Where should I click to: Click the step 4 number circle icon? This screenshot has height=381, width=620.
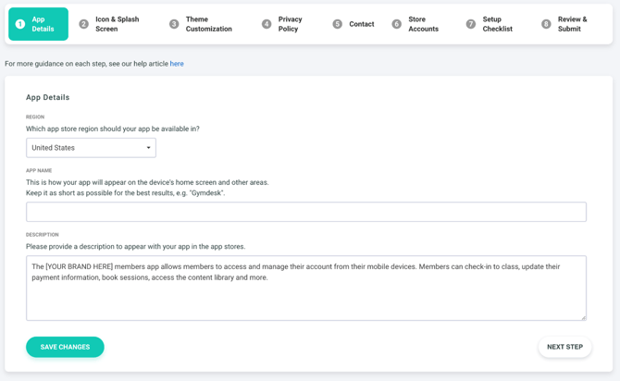pyautogui.click(x=267, y=24)
